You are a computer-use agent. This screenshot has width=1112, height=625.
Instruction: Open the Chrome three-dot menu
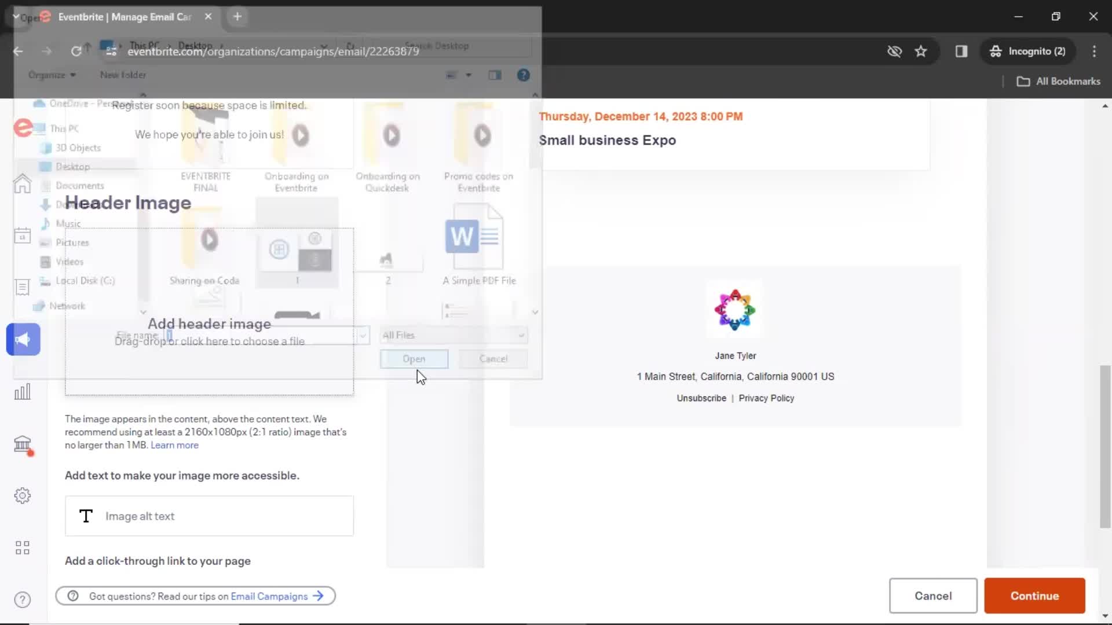1094,51
